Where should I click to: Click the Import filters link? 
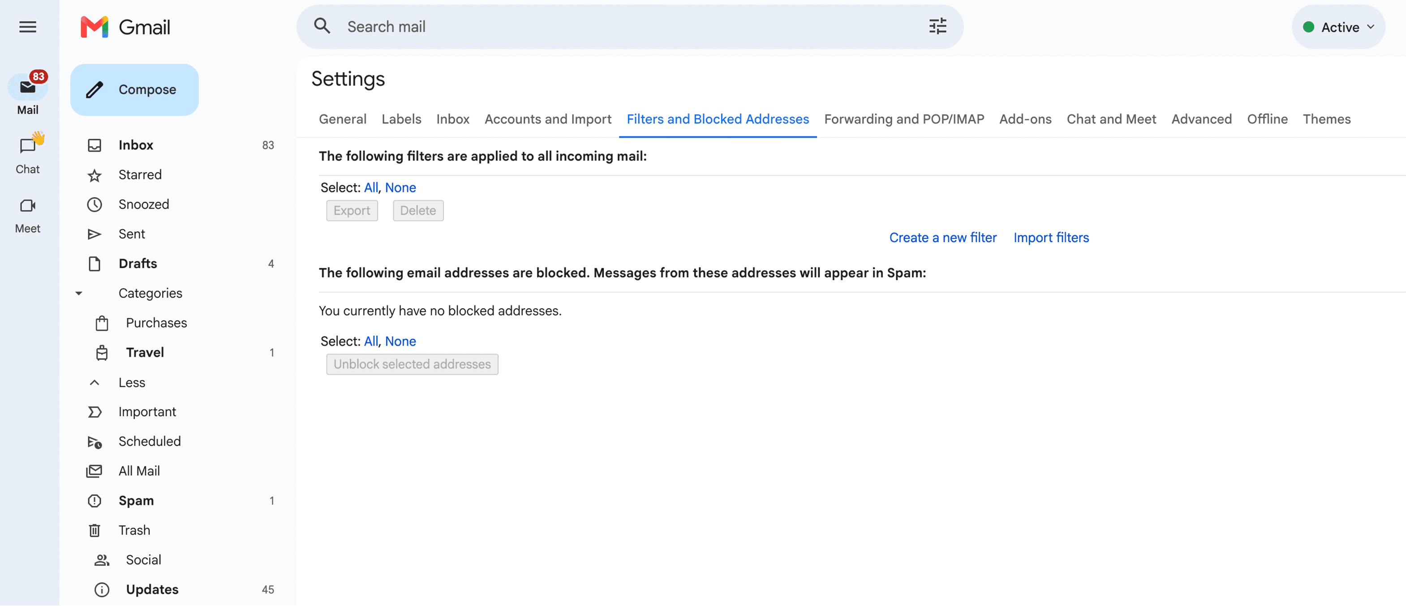tap(1051, 238)
